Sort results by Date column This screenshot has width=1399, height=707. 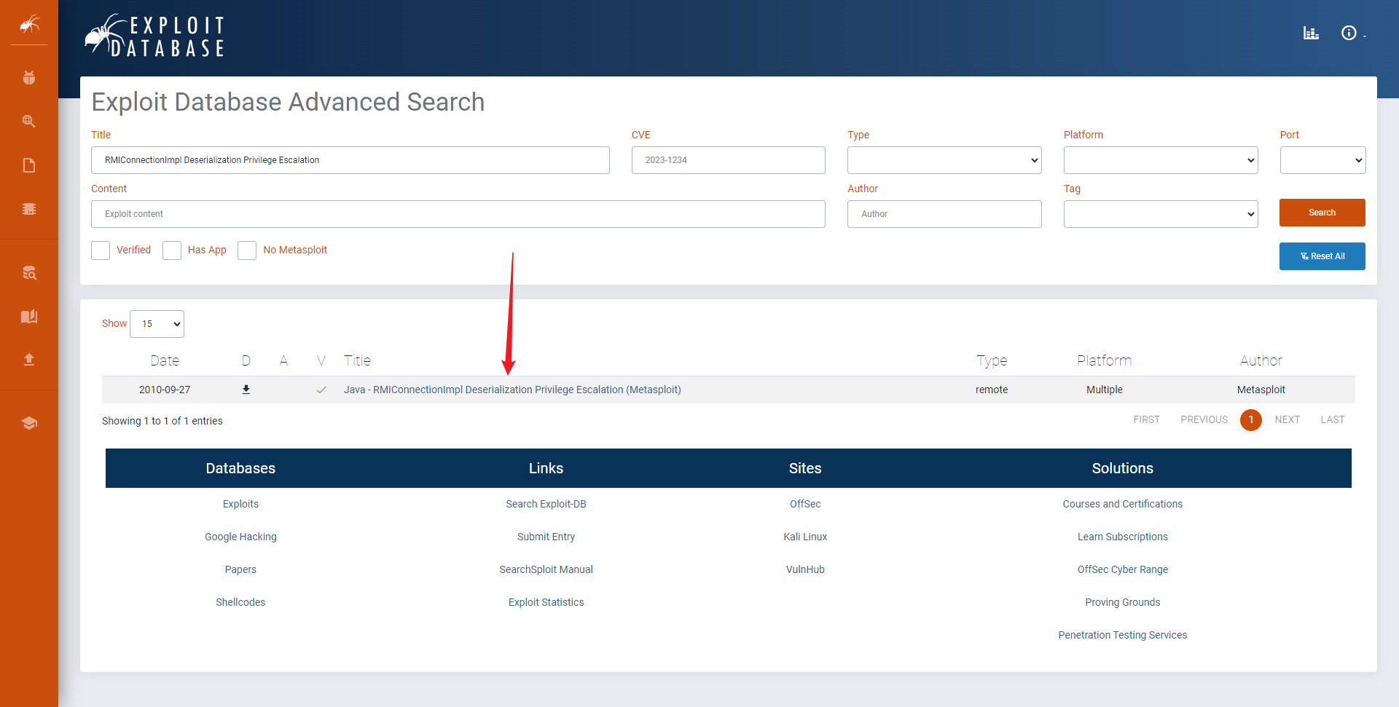click(x=165, y=360)
